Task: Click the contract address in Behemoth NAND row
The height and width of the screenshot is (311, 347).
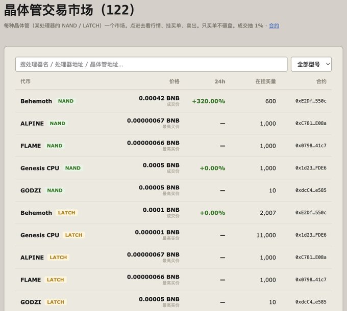Action: (x=311, y=101)
